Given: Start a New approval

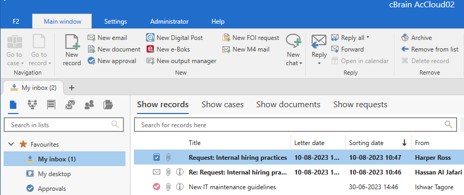Looking at the screenshot, I should point(112,61).
